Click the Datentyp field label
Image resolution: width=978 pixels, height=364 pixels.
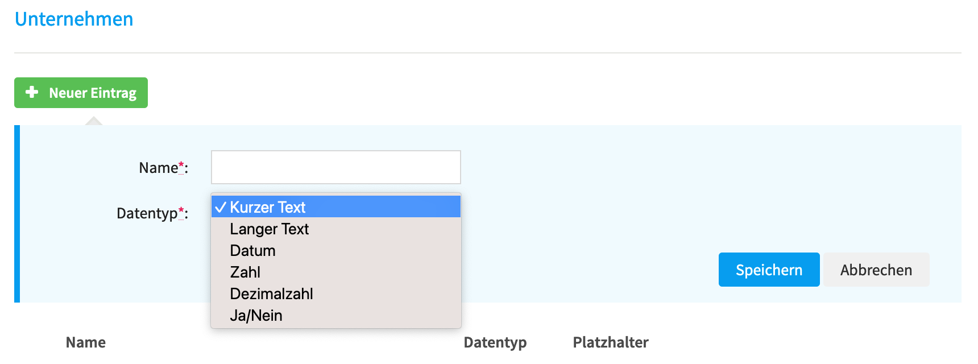[x=147, y=213]
